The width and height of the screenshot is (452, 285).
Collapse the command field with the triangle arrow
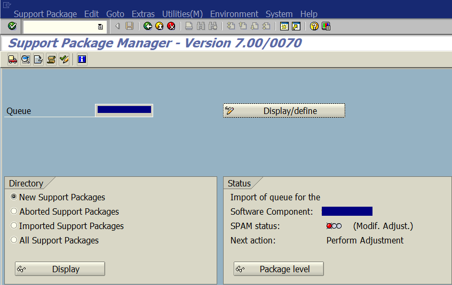click(117, 26)
